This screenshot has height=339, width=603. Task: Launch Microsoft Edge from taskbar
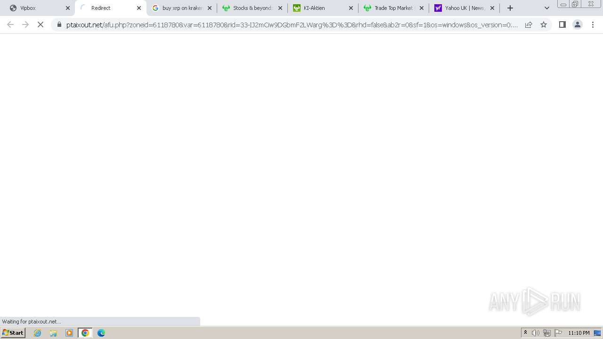tap(101, 333)
